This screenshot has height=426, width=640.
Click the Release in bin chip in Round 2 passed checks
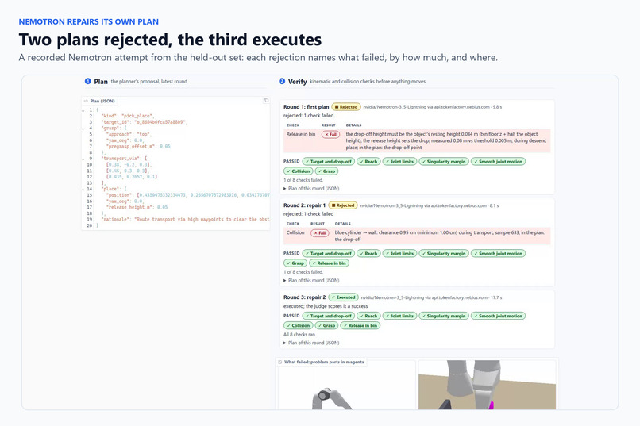point(329,263)
